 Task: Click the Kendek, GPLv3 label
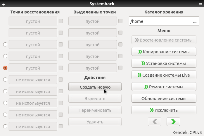pyautogui.click(x=187, y=132)
